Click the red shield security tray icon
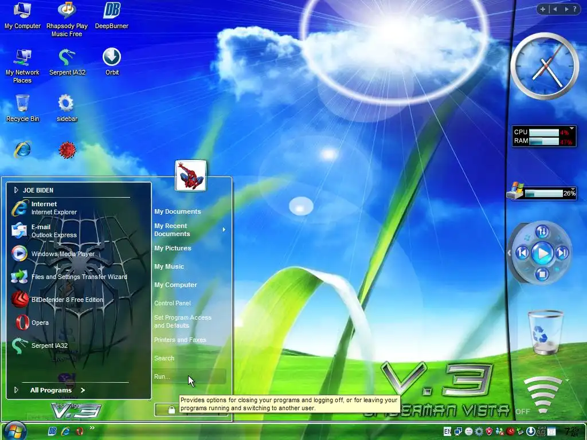Screen dimensions: 587x440 pyautogui.click(x=489, y=431)
